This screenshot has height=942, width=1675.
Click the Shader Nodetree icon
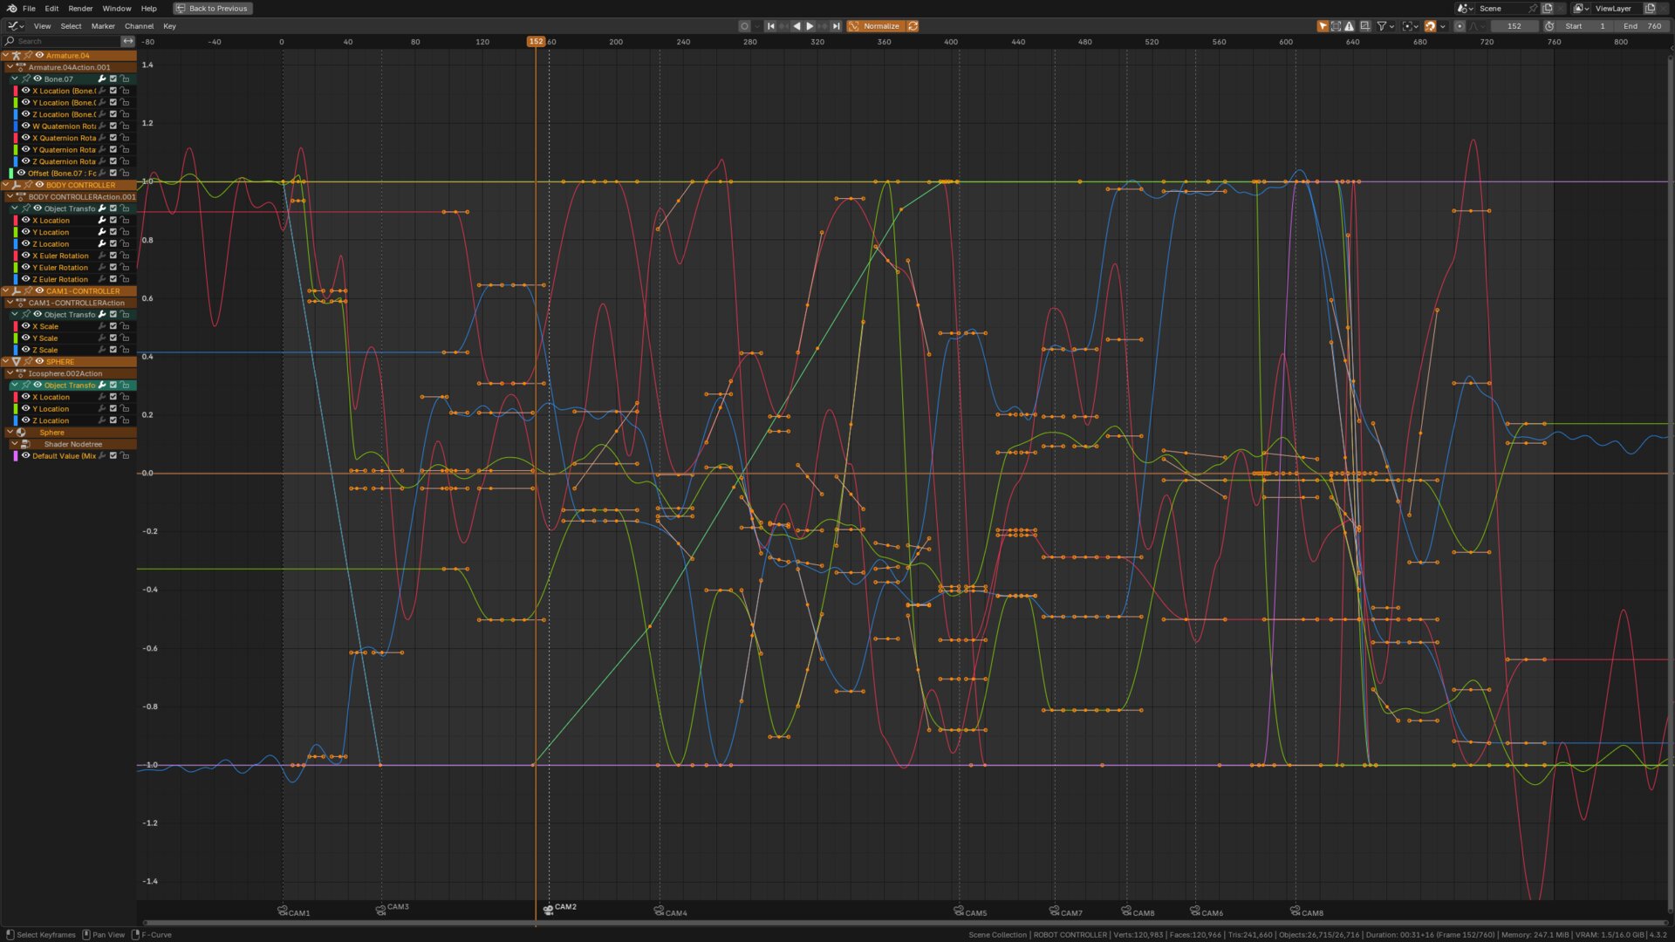(25, 444)
